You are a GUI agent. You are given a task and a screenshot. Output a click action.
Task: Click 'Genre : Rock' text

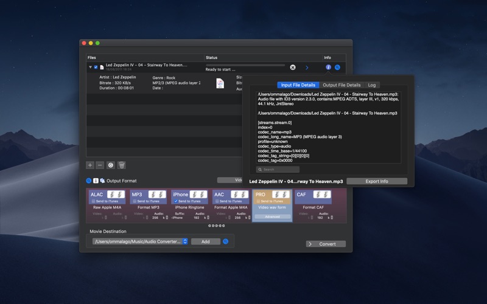(164, 78)
